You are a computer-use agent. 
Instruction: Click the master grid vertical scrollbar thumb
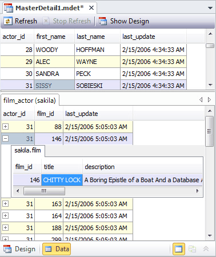tap(210, 46)
